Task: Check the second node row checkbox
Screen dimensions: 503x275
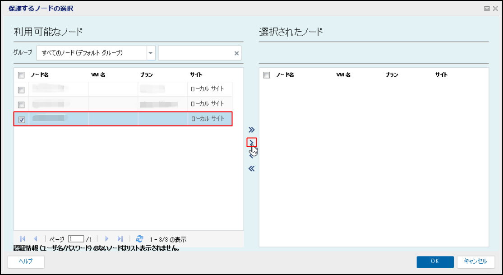Action: pyautogui.click(x=21, y=104)
